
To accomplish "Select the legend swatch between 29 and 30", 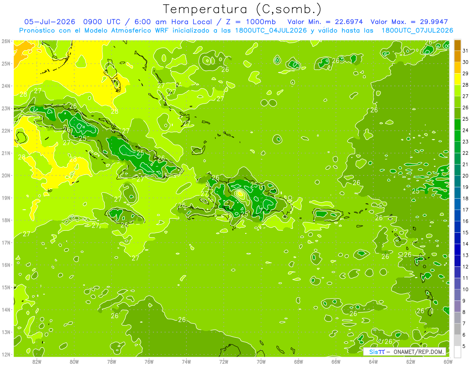I will [x=457, y=68].
